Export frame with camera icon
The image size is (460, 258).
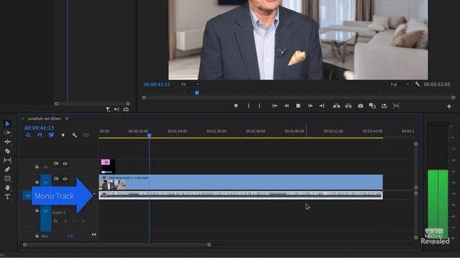pyautogui.click(x=361, y=106)
